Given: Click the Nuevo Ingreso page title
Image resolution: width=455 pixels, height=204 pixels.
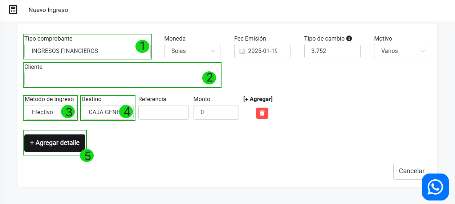Looking at the screenshot, I should point(48,10).
